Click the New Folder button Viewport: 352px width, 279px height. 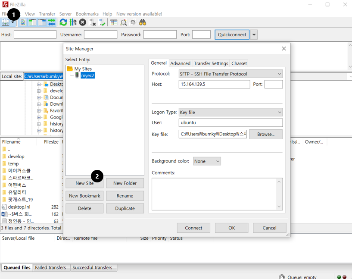[x=125, y=183]
